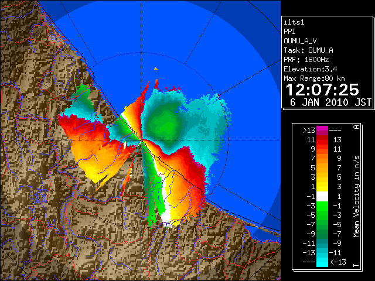Image resolution: width=375 pixels, height=281 pixels.
Task: Click the magenta >13 color swatch in legend
Action: pos(322,131)
